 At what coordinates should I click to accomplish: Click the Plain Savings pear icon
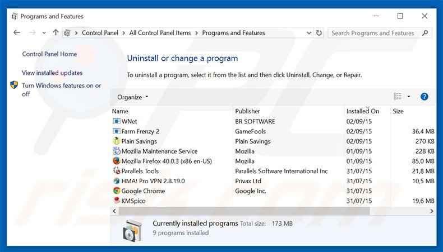pos(117,141)
